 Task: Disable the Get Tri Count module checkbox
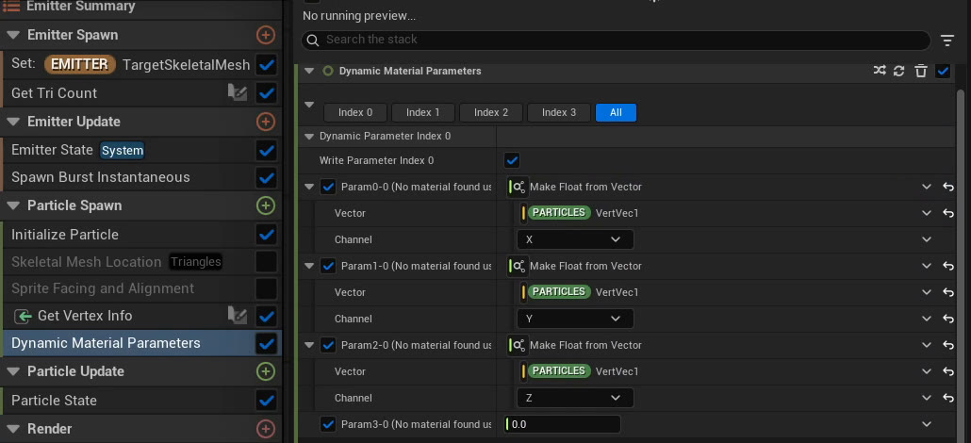coord(266,93)
